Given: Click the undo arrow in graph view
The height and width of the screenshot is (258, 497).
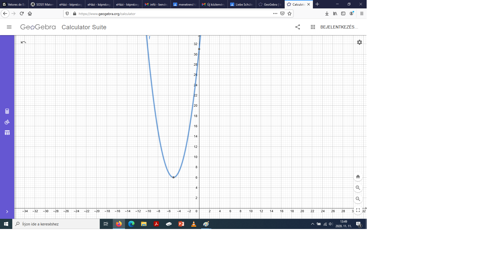Looking at the screenshot, I should [x=23, y=42].
